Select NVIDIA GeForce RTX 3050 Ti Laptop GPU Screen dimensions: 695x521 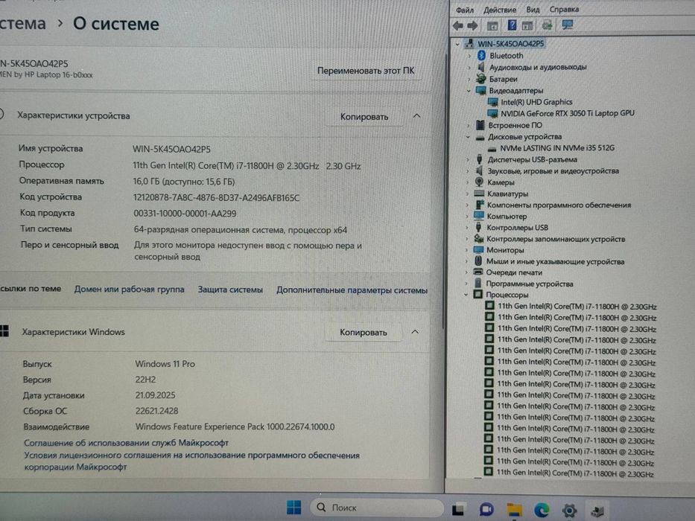coord(568,113)
